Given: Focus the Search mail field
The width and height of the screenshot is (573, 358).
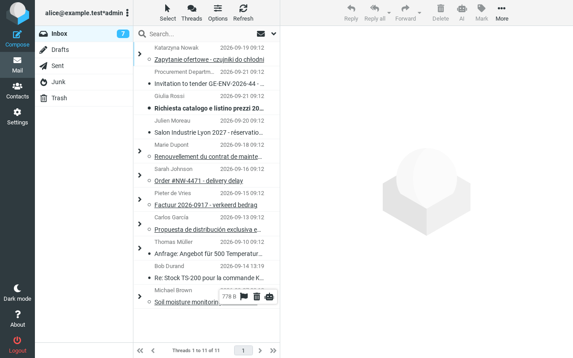Looking at the screenshot, I should (x=200, y=34).
